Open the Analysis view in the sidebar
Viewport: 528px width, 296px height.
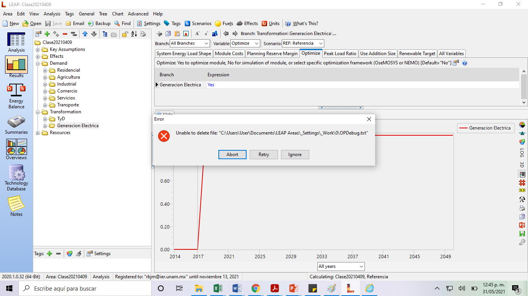(x=16, y=42)
